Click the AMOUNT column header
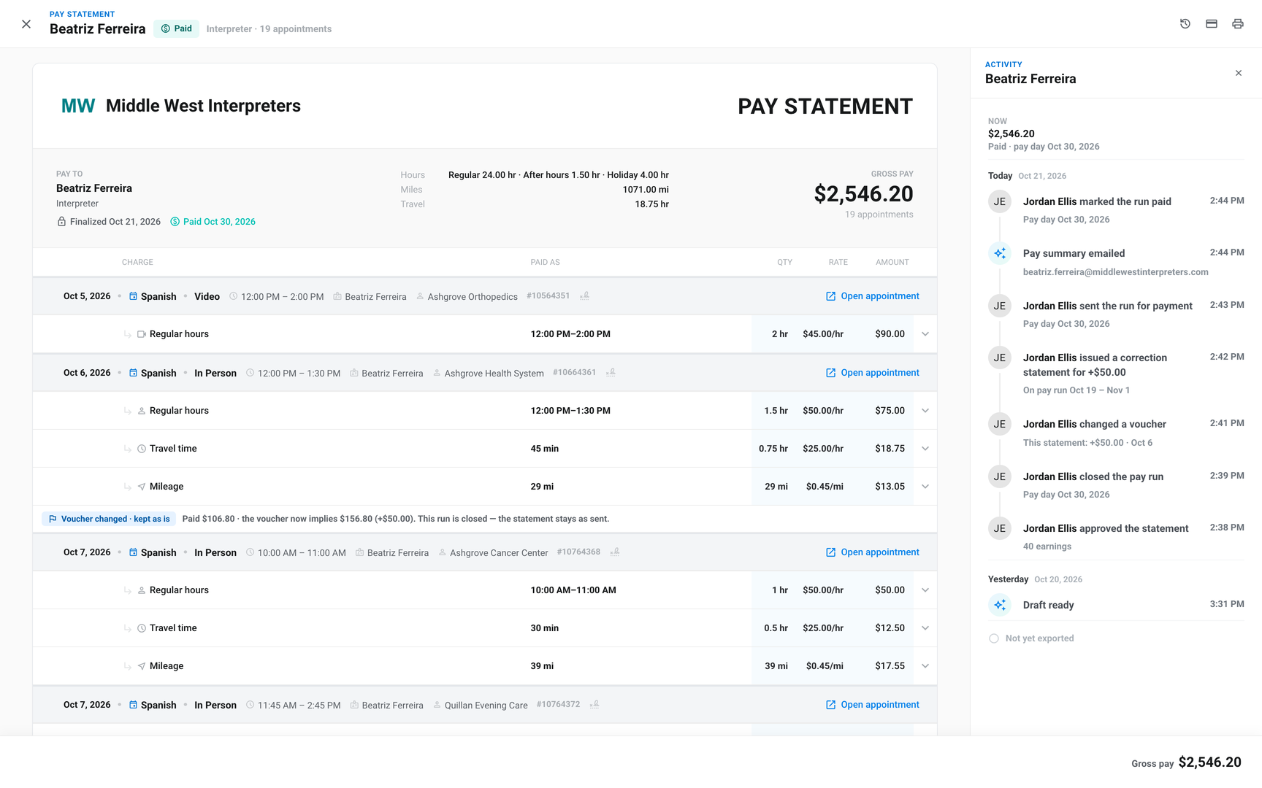 [x=892, y=262]
